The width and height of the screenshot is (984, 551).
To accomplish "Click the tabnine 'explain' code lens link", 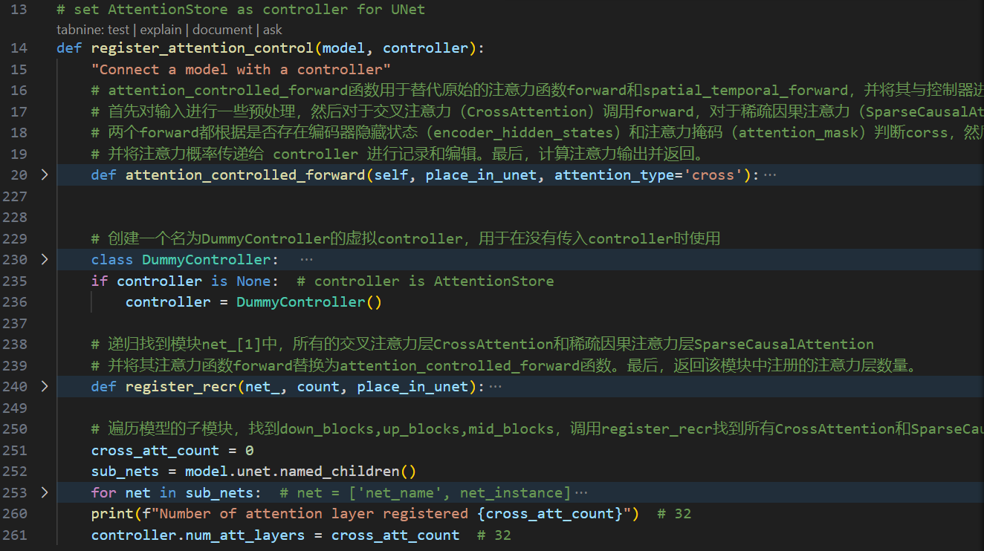I will point(161,30).
